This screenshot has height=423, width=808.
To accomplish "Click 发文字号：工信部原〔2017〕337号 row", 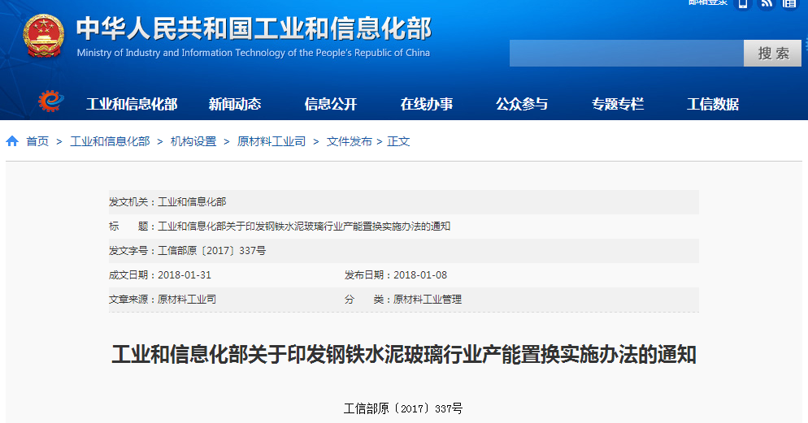I will click(403, 251).
